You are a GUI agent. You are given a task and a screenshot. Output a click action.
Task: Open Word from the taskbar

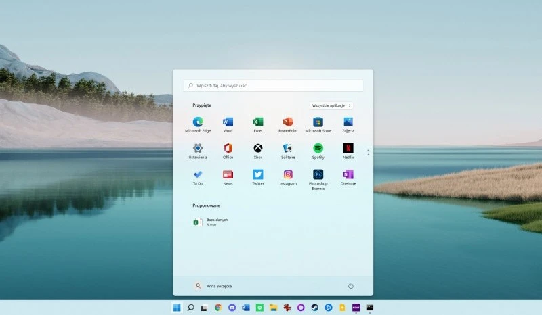(246, 308)
